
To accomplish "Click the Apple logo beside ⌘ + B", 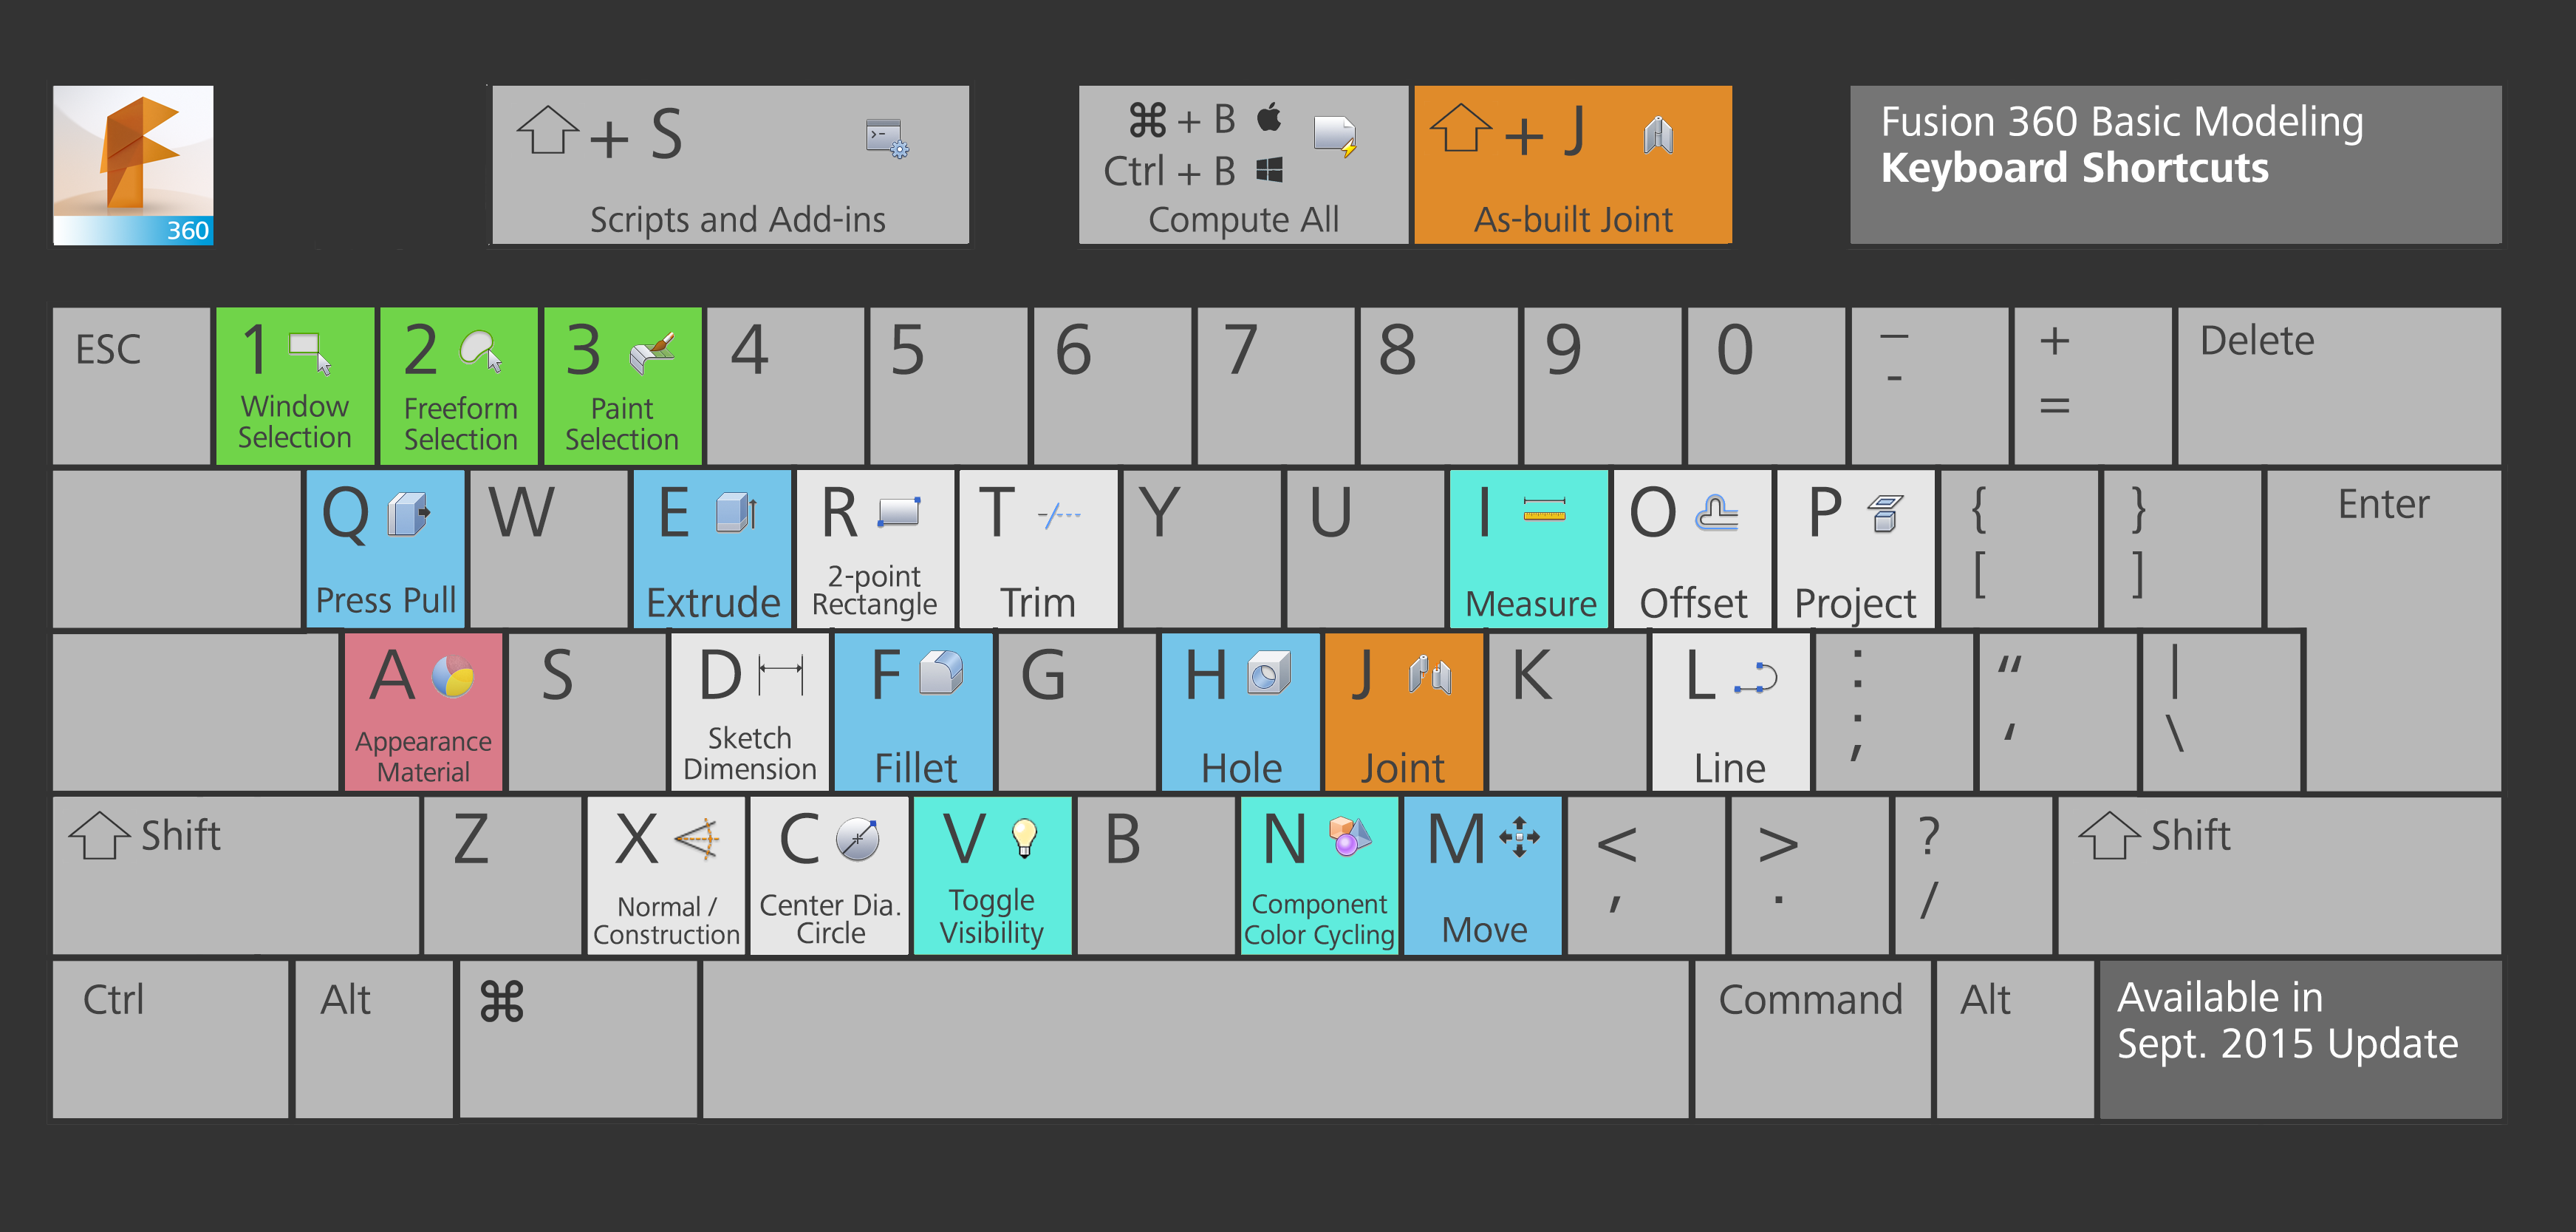I will pyautogui.click(x=1269, y=117).
